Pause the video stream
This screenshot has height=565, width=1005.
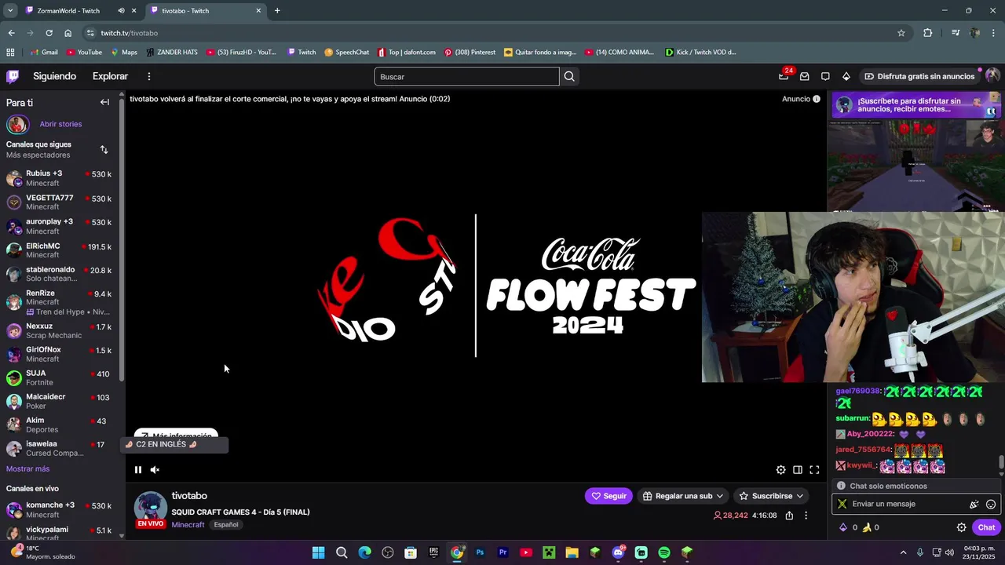pos(138,470)
